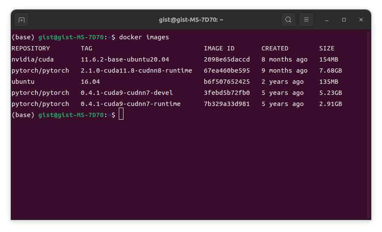Click '5 years ago' in 2.91GB row
Image resolution: width=382 pixels, height=232 pixels.
pyautogui.click(x=282, y=104)
